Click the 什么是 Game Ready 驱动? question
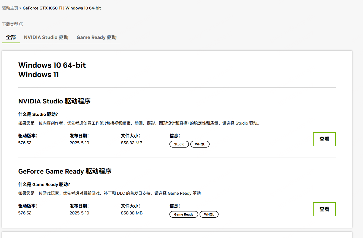 (44, 185)
